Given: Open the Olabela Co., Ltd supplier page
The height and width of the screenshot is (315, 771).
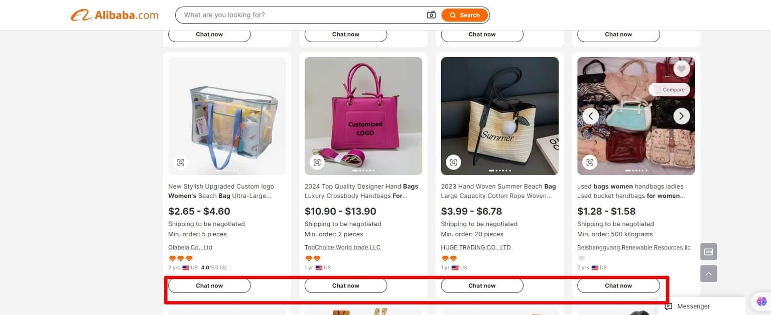Looking at the screenshot, I should point(190,247).
